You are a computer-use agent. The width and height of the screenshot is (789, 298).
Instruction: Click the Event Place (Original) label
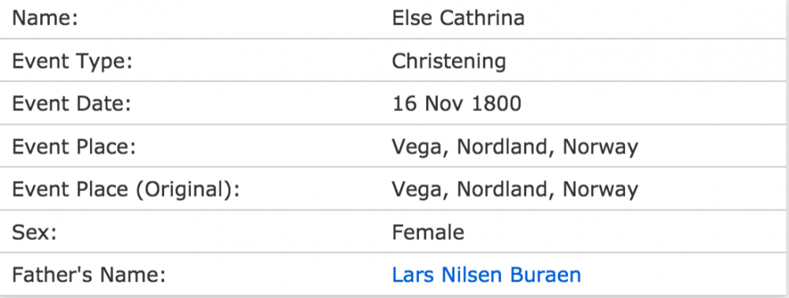(125, 190)
